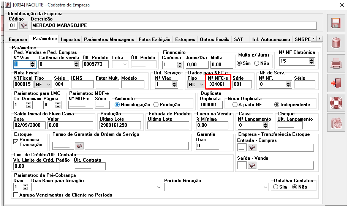This screenshot has width=348, height=206.
Task: Switch to the Empresa tab
Action: [x=18, y=39]
